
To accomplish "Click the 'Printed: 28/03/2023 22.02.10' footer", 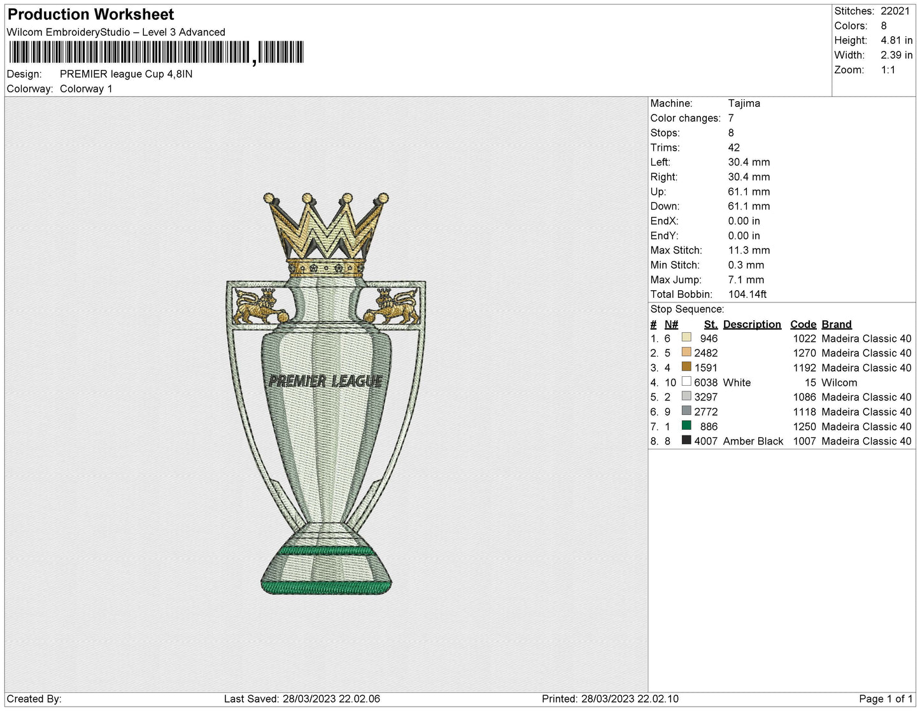I will pyautogui.click(x=610, y=699).
